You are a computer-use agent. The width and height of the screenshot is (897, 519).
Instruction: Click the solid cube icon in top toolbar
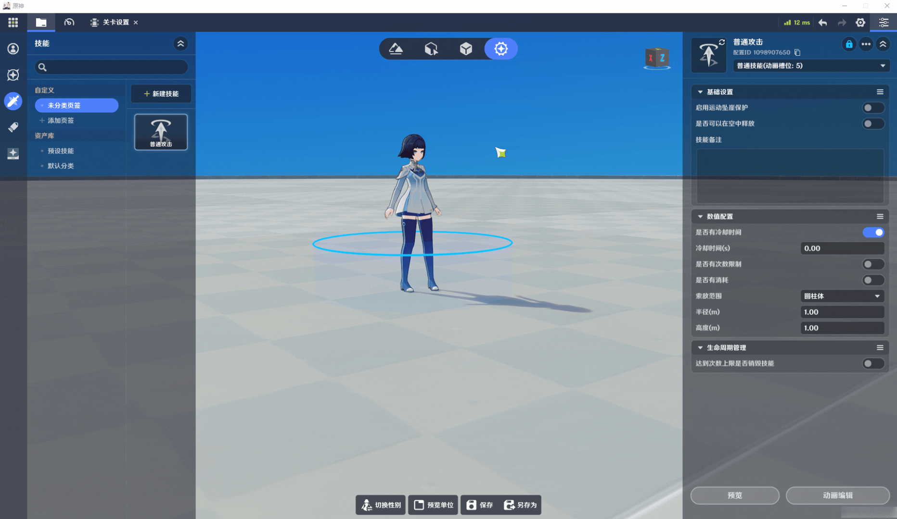pos(465,49)
